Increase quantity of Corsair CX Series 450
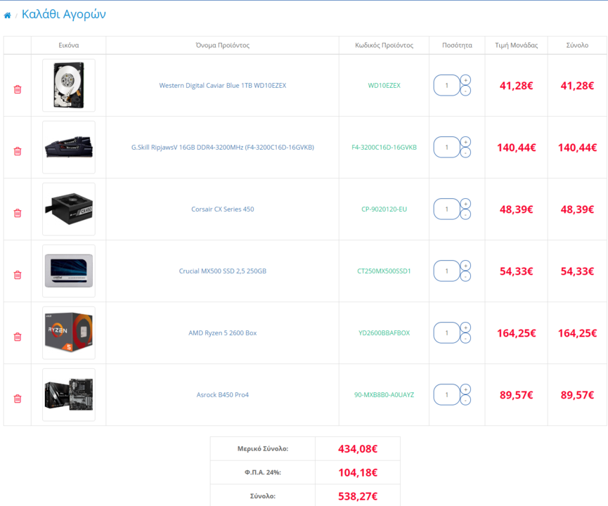 click(x=466, y=204)
